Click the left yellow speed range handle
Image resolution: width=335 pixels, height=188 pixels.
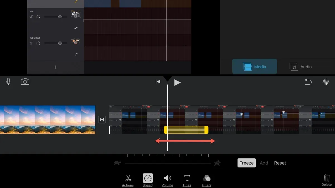pos(166,130)
